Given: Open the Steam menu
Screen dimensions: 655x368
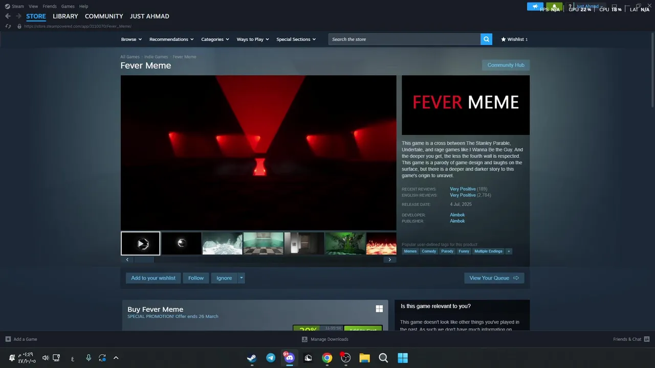Looking at the screenshot, I should click(x=18, y=6).
